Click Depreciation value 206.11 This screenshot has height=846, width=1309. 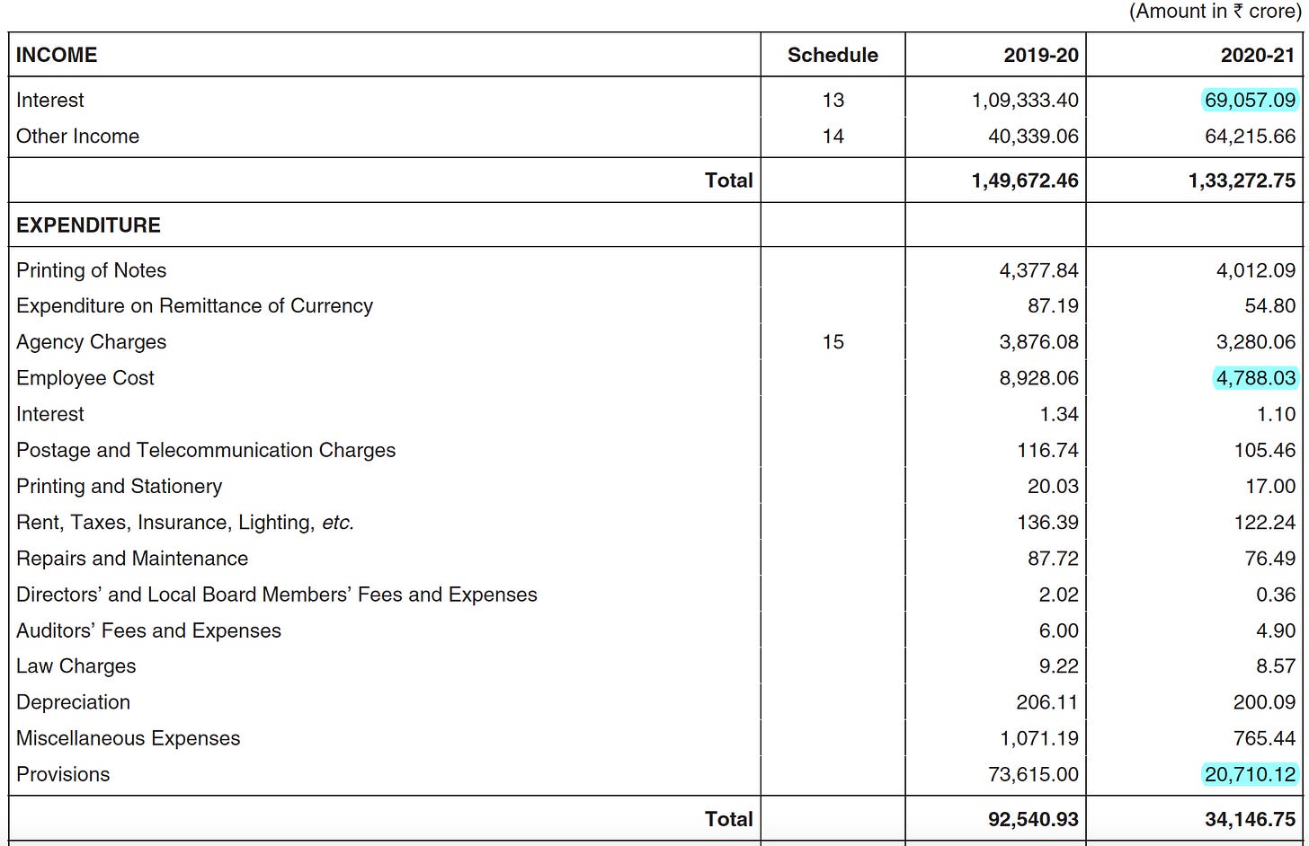(1047, 702)
